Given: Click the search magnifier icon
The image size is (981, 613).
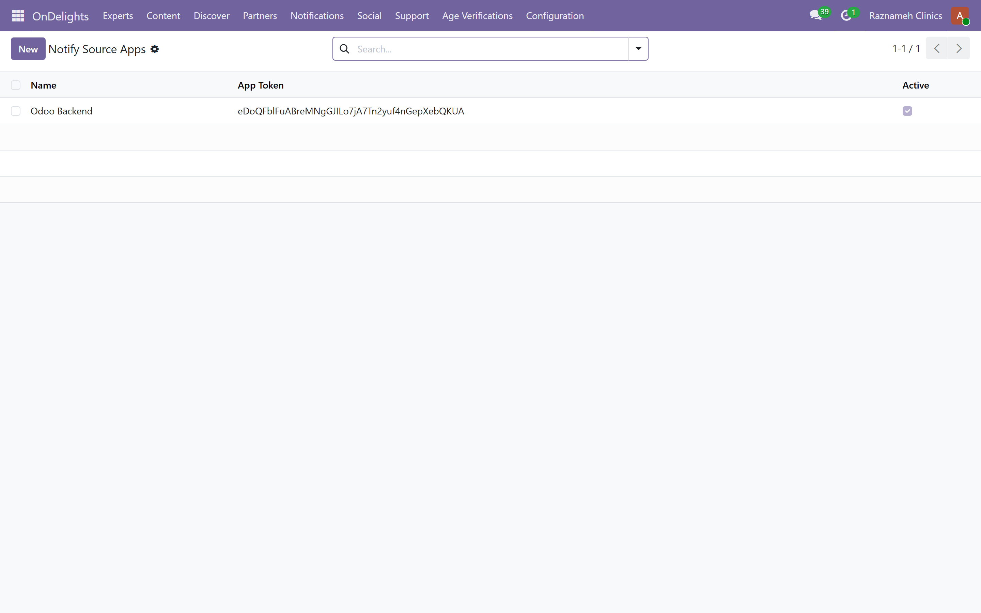Looking at the screenshot, I should click(x=344, y=49).
